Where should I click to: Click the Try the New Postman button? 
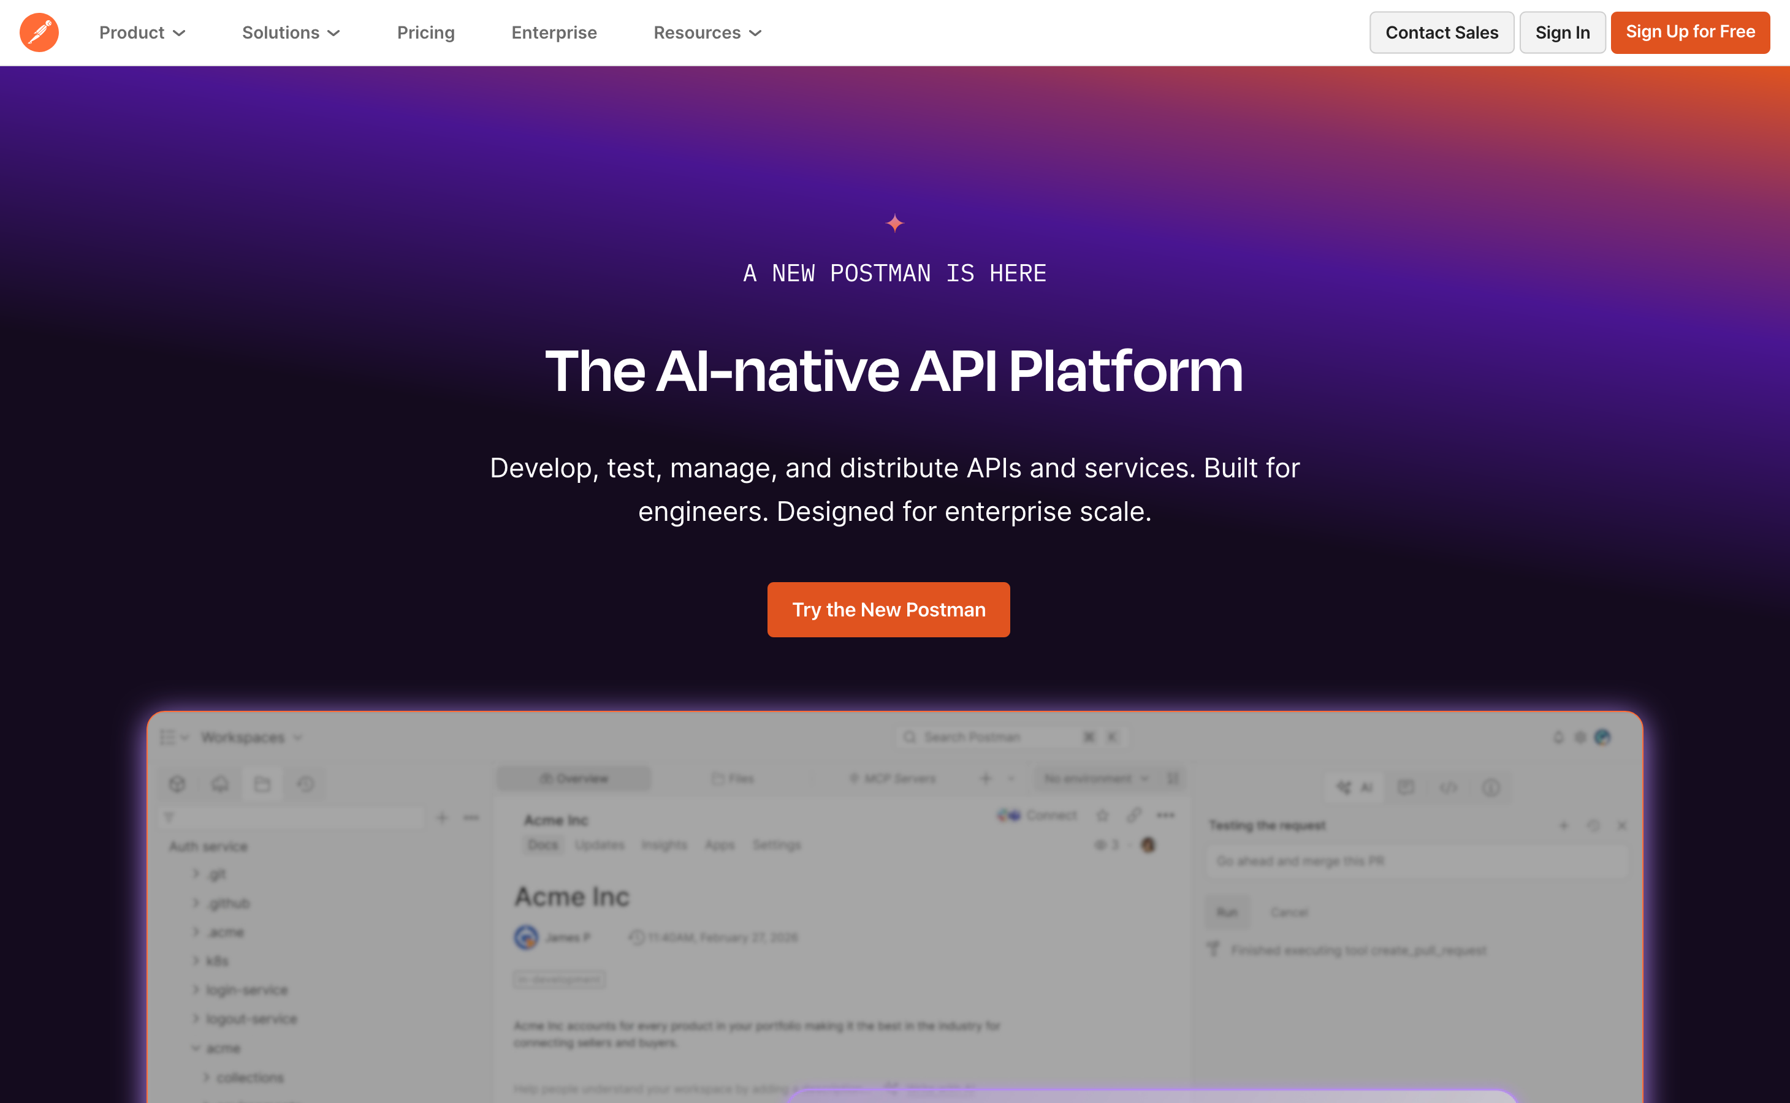click(889, 610)
